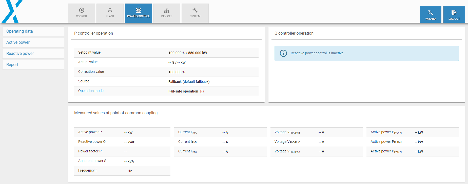Click the 'Active power PPhB-N' row label
The image size is (468, 184).
[386, 142]
